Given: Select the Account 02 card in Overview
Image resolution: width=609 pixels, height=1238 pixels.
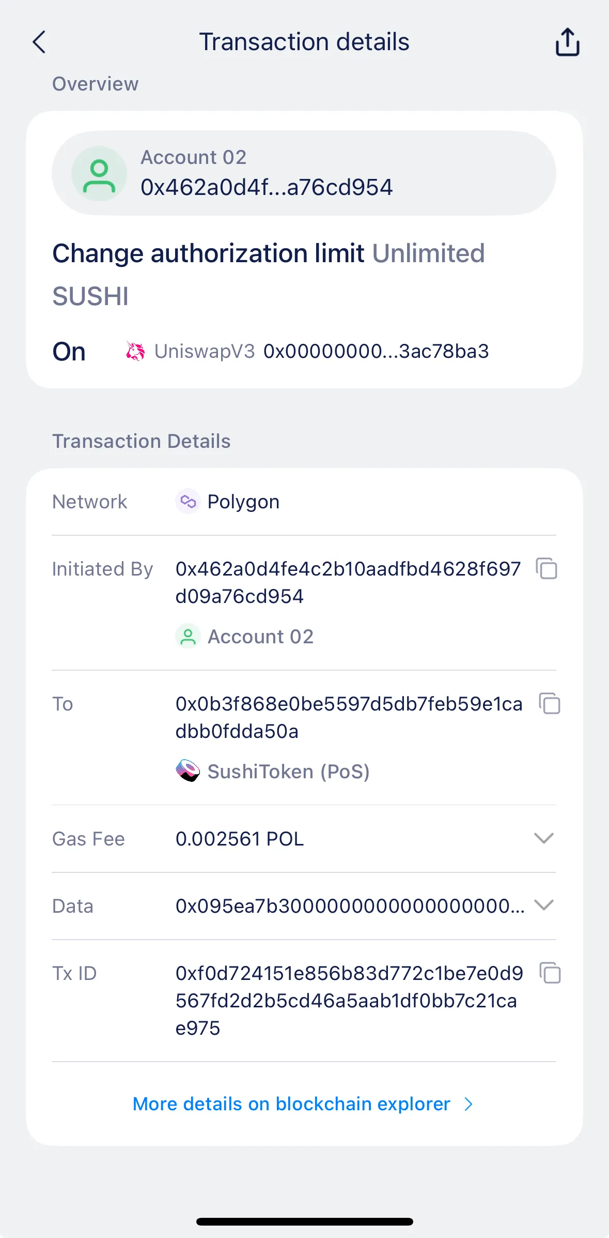Looking at the screenshot, I should 305,173.
